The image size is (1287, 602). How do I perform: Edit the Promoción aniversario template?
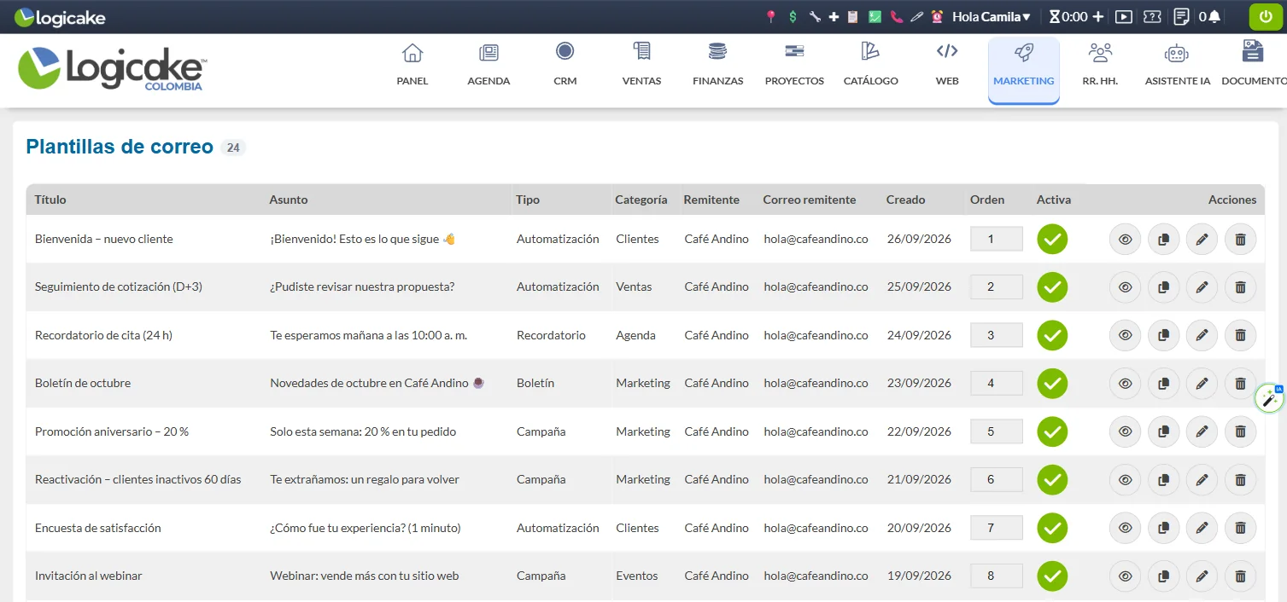tap(1202, 432)
